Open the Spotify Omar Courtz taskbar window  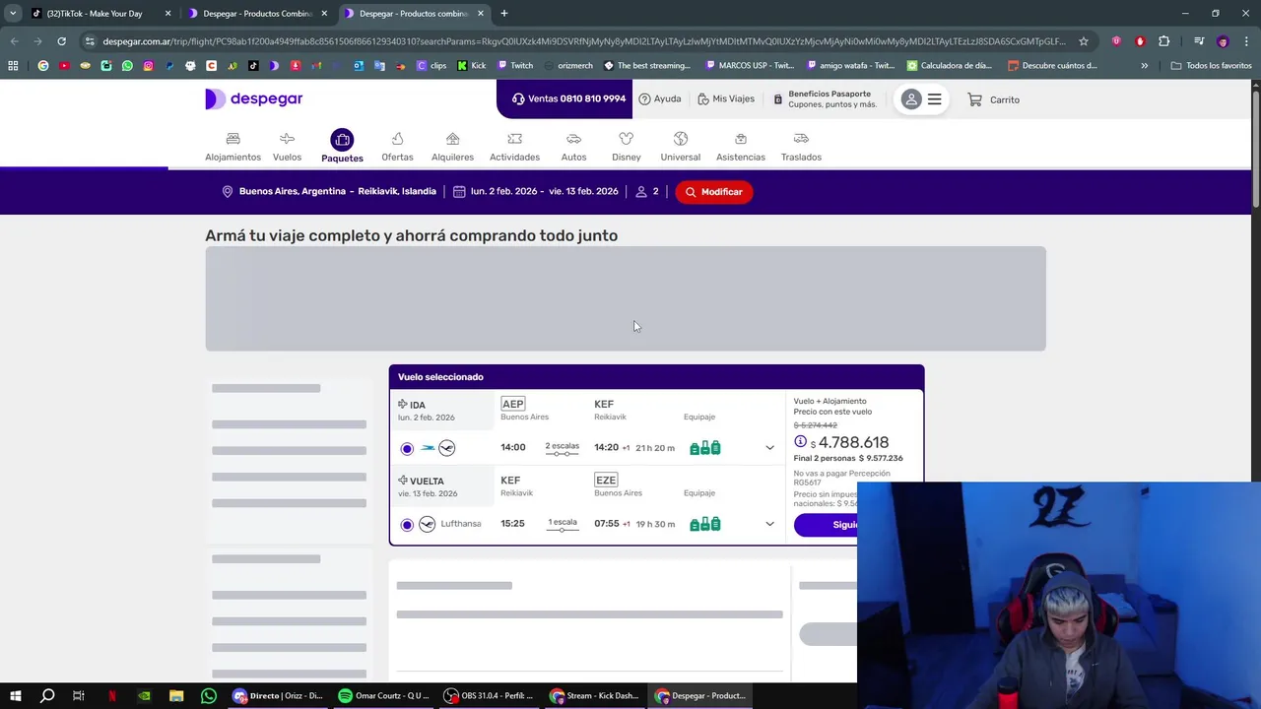click(x=383, y=695)
